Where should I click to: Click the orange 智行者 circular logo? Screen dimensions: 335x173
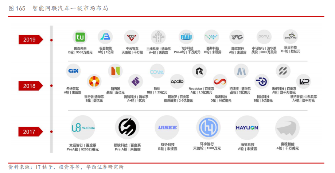click(94, 81)
